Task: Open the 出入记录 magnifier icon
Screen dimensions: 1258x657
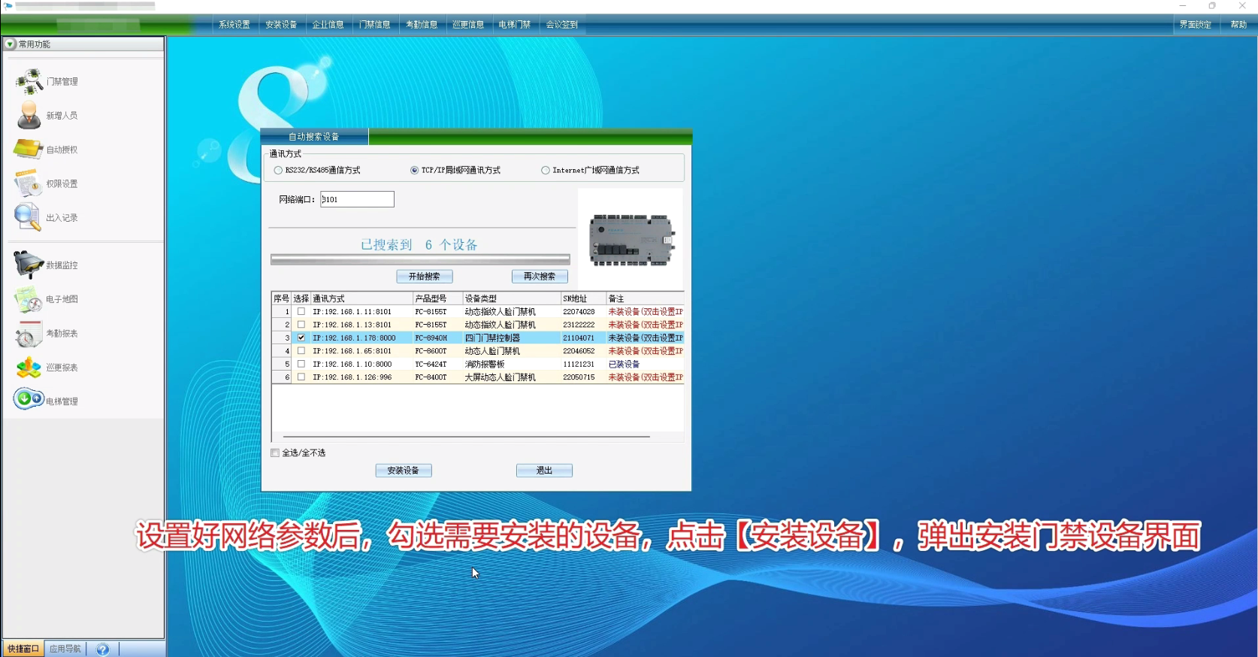Action: tap(28, 217)
